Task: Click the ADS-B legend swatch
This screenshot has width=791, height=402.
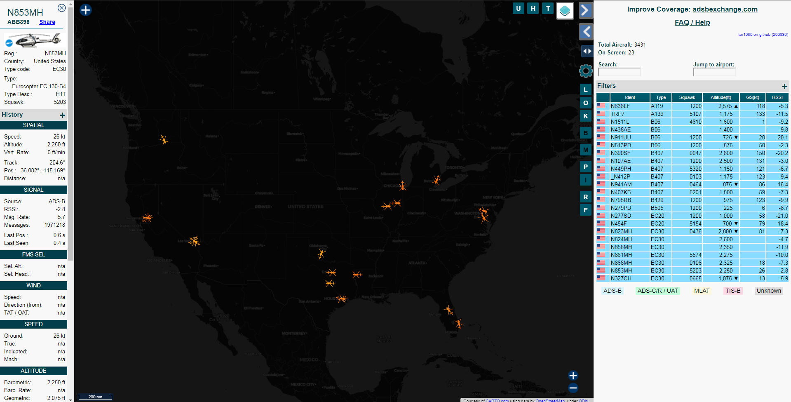Action: point(613,291)
